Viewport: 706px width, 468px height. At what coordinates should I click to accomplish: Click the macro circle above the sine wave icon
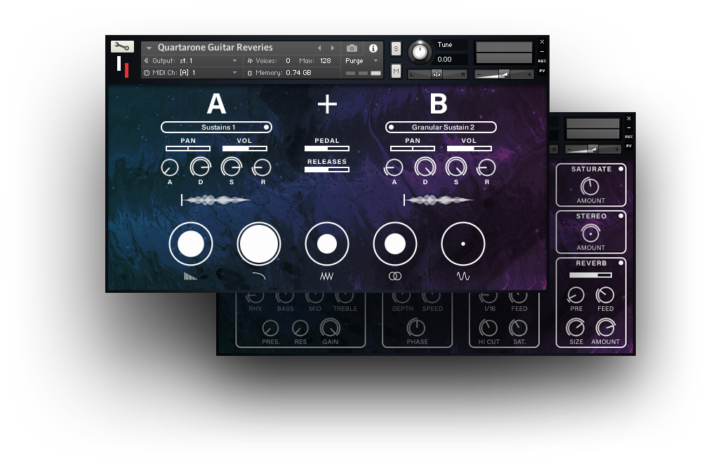(x=463, y=244)
